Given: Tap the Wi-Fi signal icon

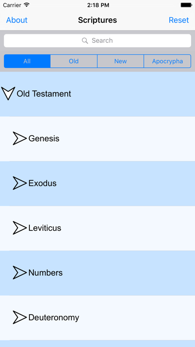Looking at the screenshot, I should point(27,5).
